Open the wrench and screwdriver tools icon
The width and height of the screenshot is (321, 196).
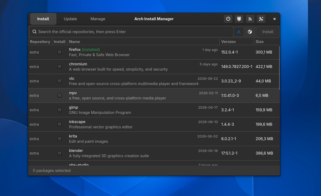point(261,19)
